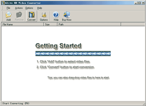Close the Alive HD Video Converter window
The height and width of the screenshot is (106, 146).
[x=143, y=3]
